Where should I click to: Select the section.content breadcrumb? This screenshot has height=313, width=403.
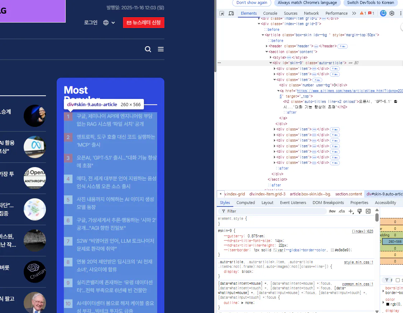click(348, 194)
